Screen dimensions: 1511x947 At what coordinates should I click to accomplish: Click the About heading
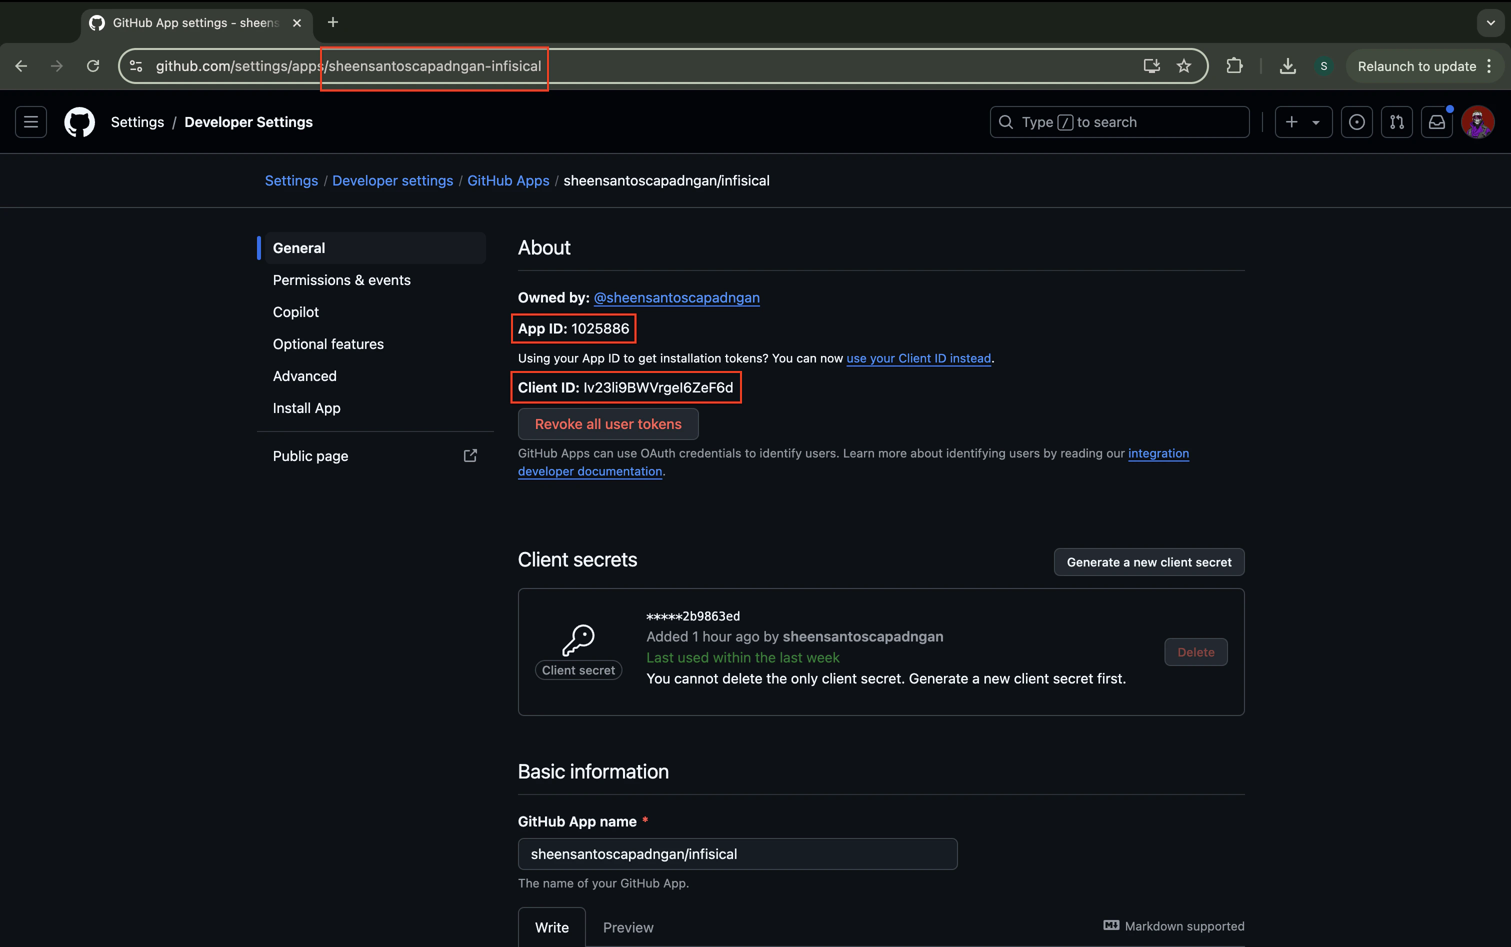coord(544,247)
